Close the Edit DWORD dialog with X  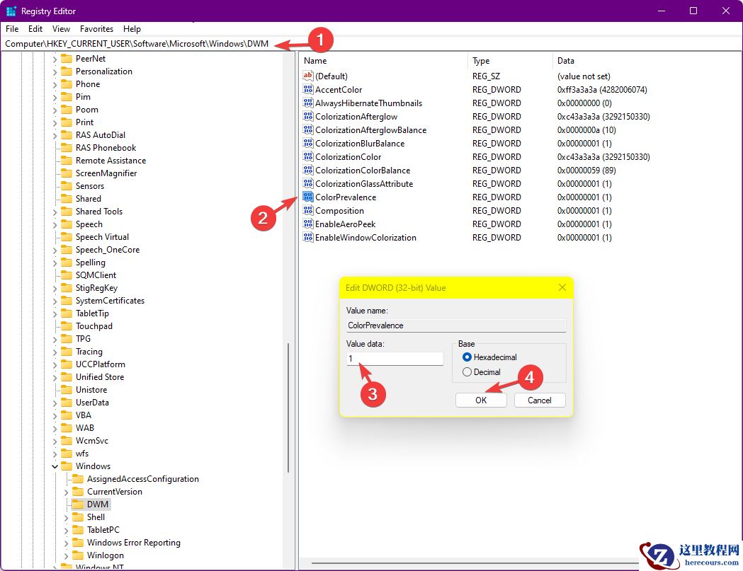click(x=562, y=287)
